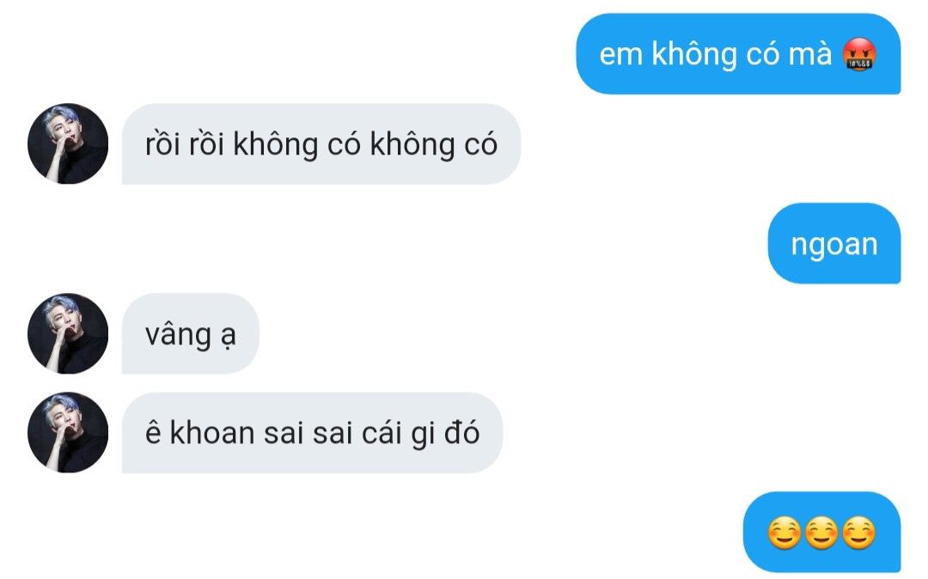Tap the last smiling emoji on the right
Viewport: 928px width, 579px height.
click(858, 533)
